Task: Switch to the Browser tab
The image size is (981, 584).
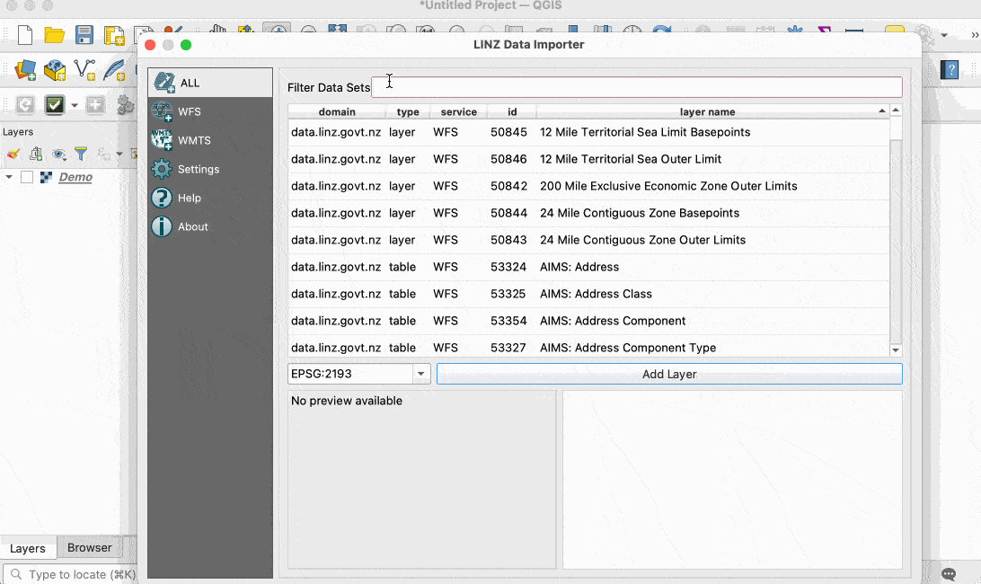Action: [90, 548]
